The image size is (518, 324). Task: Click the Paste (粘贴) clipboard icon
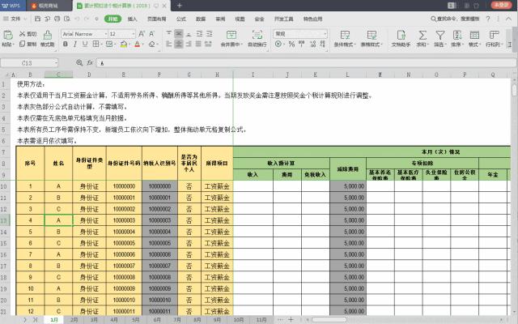click(x=7, y=35)
